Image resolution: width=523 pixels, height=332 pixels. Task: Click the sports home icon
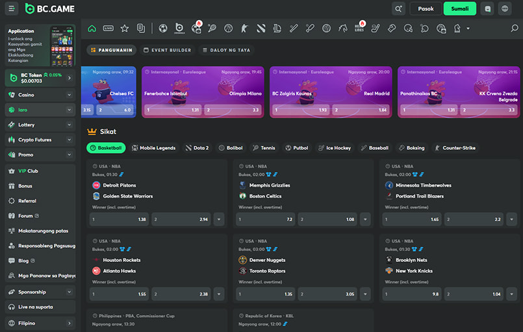pyautogui.click(x=92, y=29)
